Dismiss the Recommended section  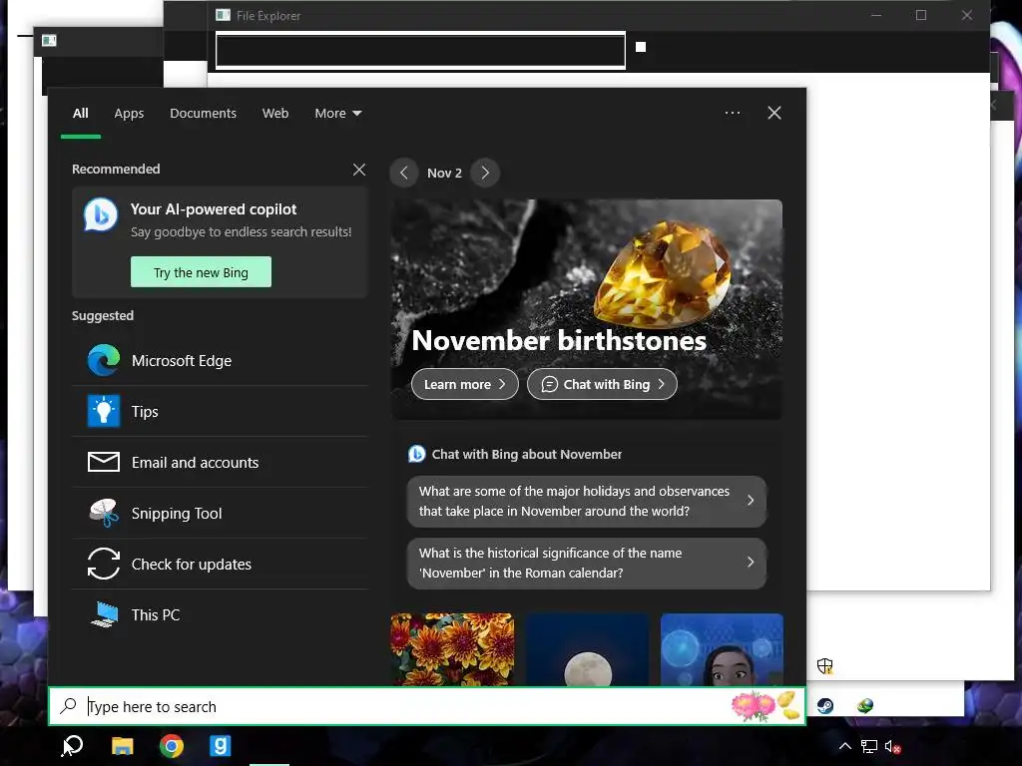coord(359,170)
